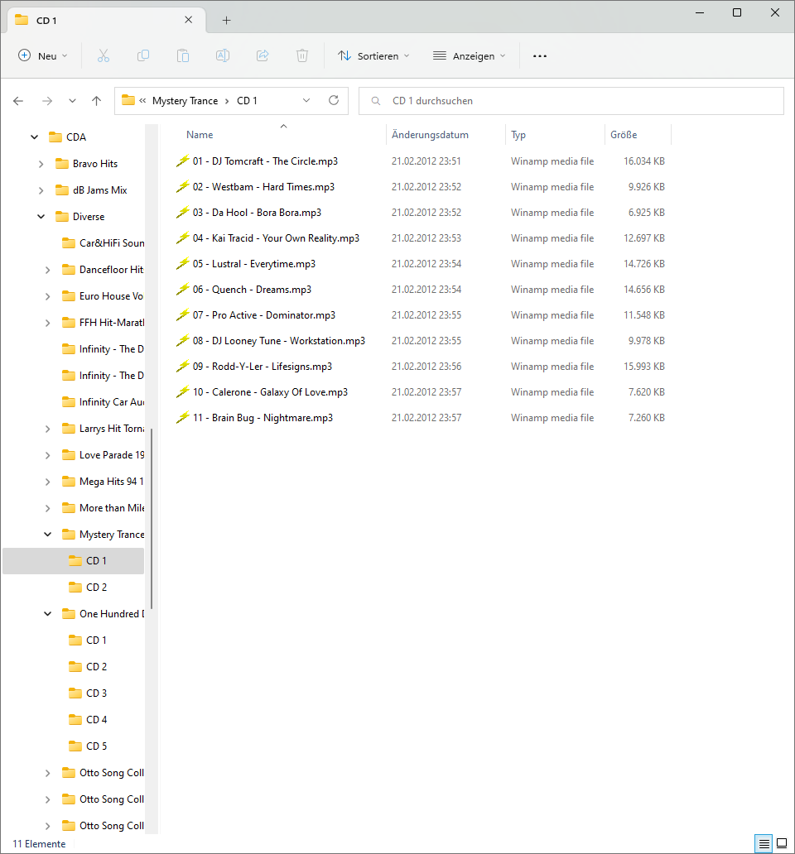This screenshot has height=854, width=795.
Task: Collapse the Diverse folder in the tree
Action: coord(41,216)
